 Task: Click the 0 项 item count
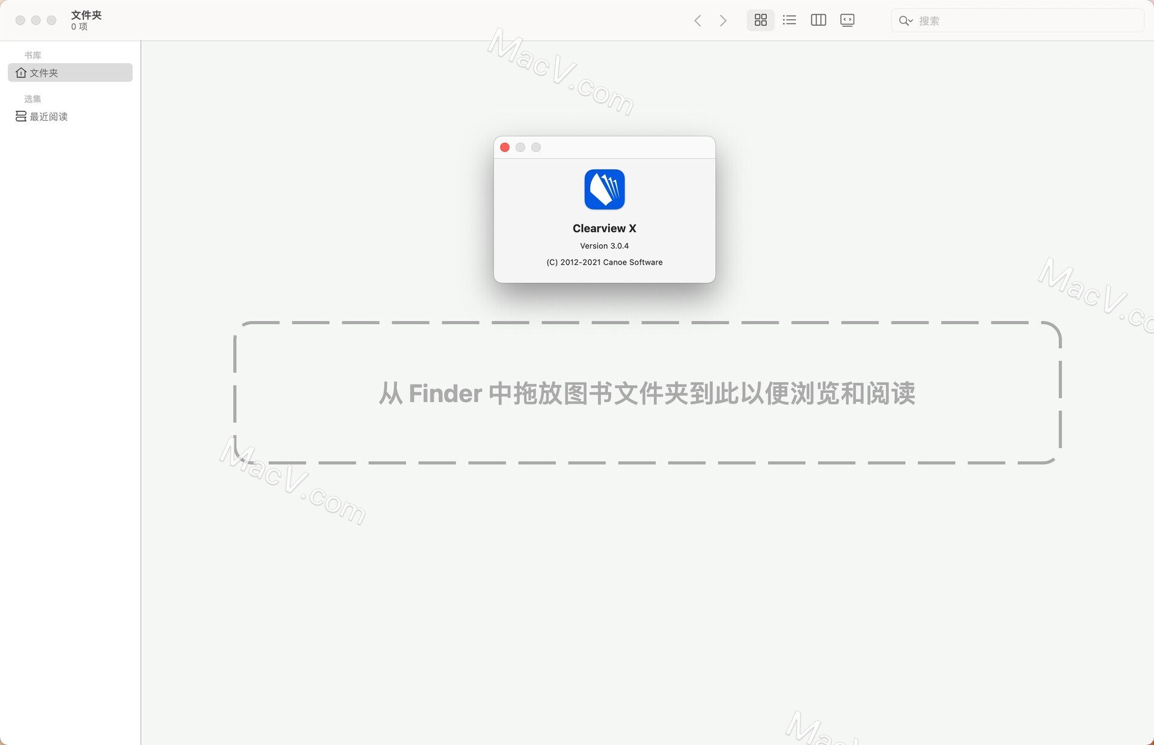tap(79, 26)
